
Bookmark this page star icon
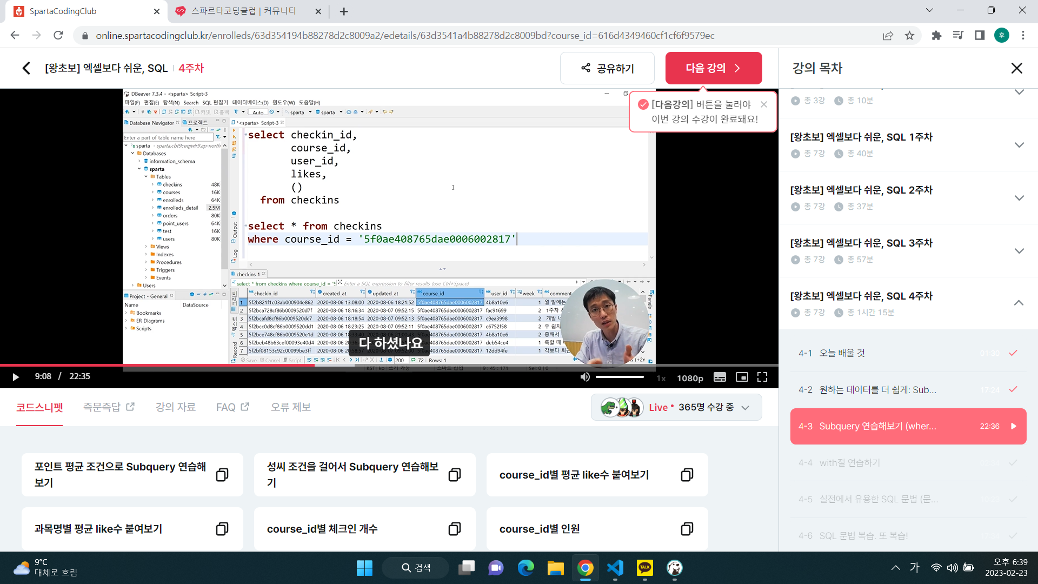[909, 36]
